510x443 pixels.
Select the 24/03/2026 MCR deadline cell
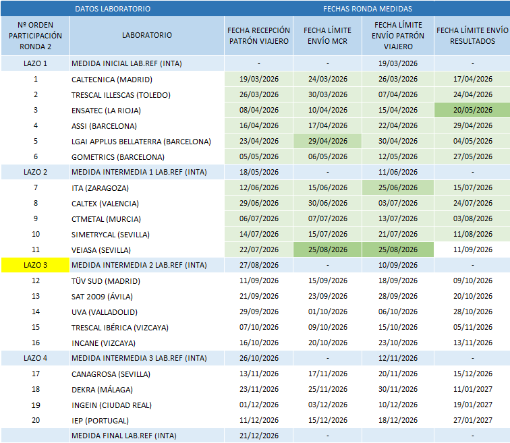(328, 79)
